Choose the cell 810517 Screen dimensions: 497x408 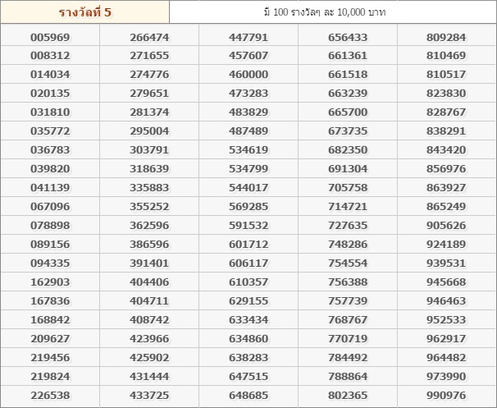click(x=446, y=74)
